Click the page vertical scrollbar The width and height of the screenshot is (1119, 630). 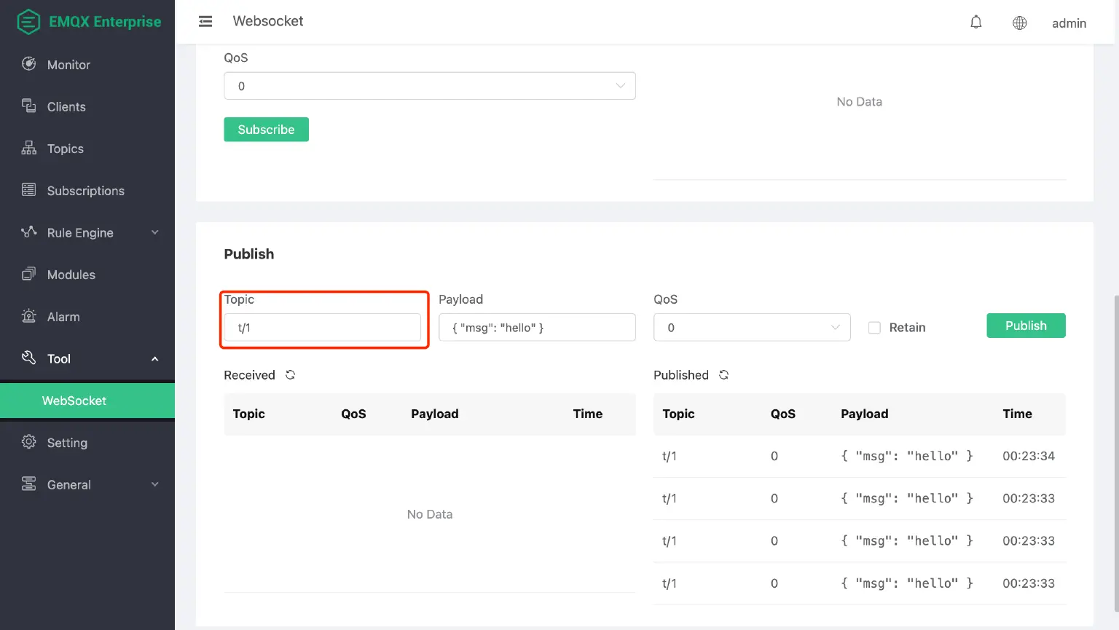1115,452
